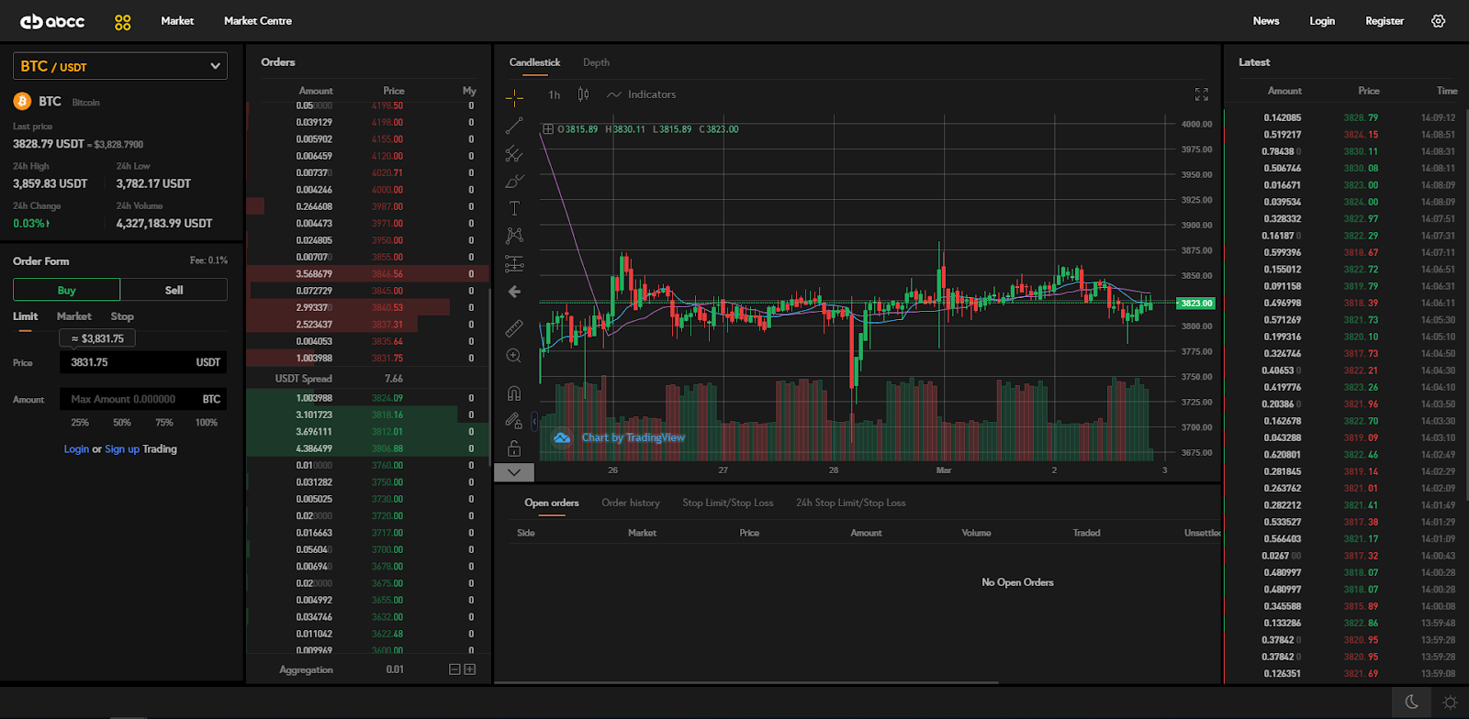Toggle to the Sell order side
The width and height of the screenshot is (1469, 719).
pyautogui.click(x=174, y=290)
